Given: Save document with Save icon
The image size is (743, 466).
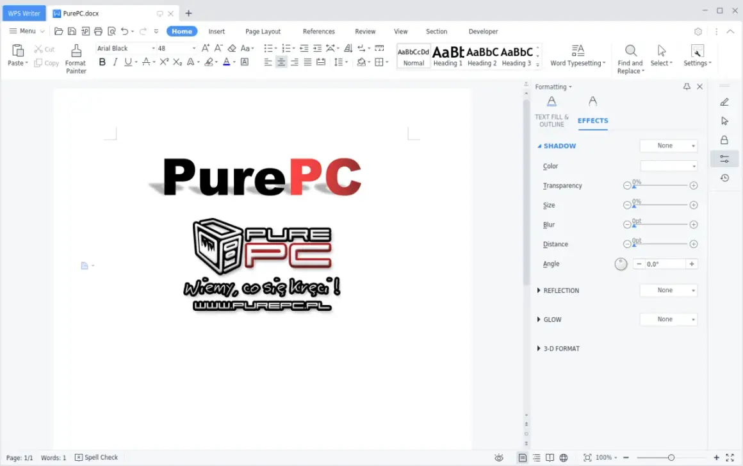Looking at the screenshot, I should pyautogui.click(x=72, y=31).
